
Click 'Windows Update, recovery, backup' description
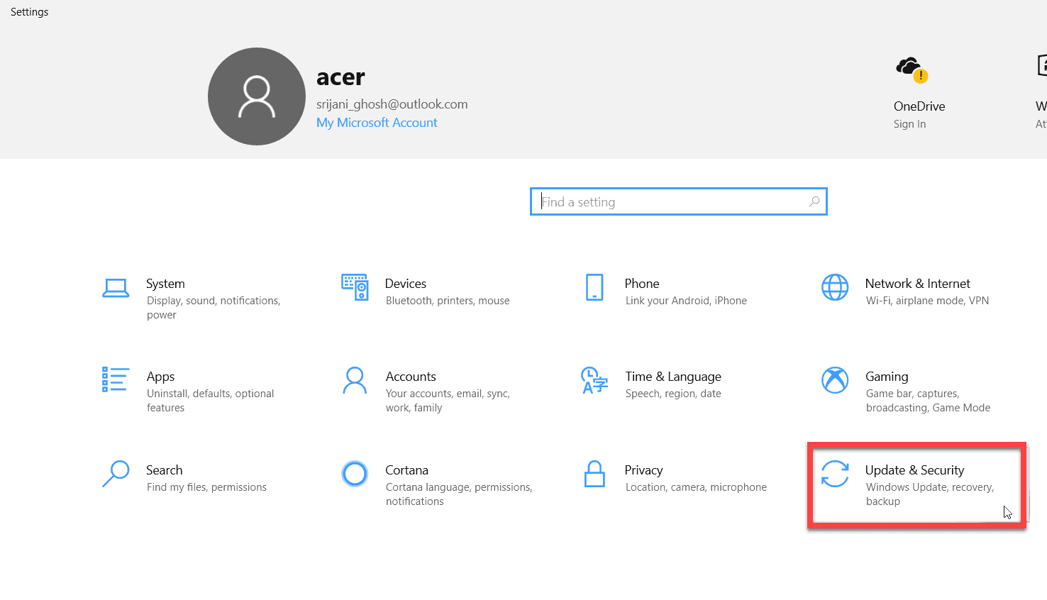[930, 494]
